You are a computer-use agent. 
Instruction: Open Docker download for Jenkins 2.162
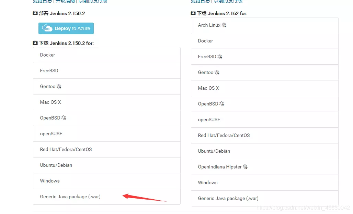265,41
